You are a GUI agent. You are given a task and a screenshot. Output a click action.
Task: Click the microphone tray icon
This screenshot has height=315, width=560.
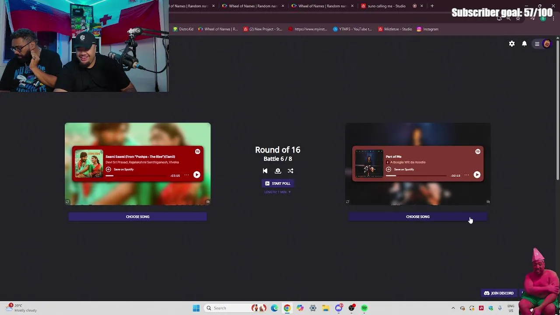[500, 308]
